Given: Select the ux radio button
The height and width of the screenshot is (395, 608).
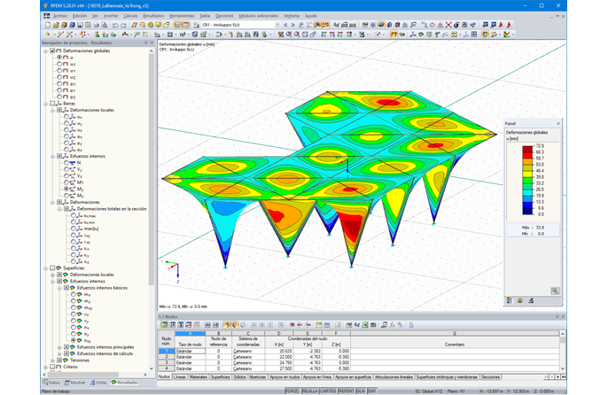Looking at the screenshot, I should (x=59, y=64).
